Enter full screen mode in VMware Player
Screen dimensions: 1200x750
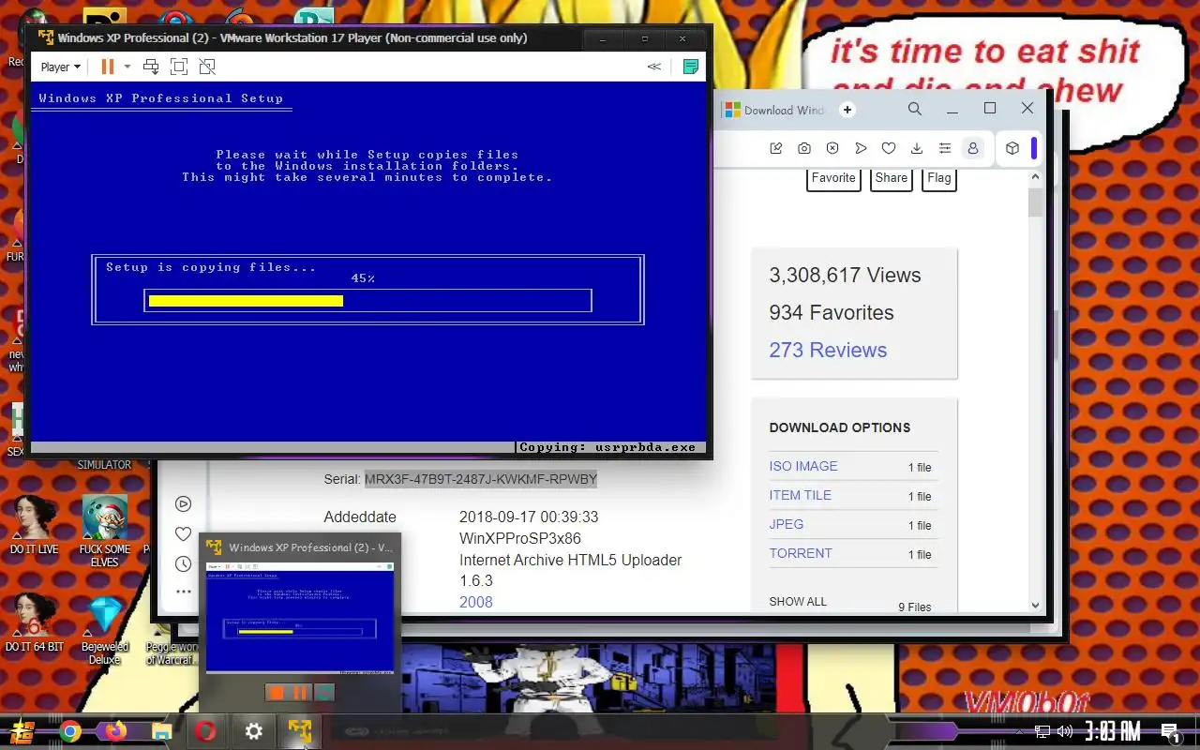point(179,67)
